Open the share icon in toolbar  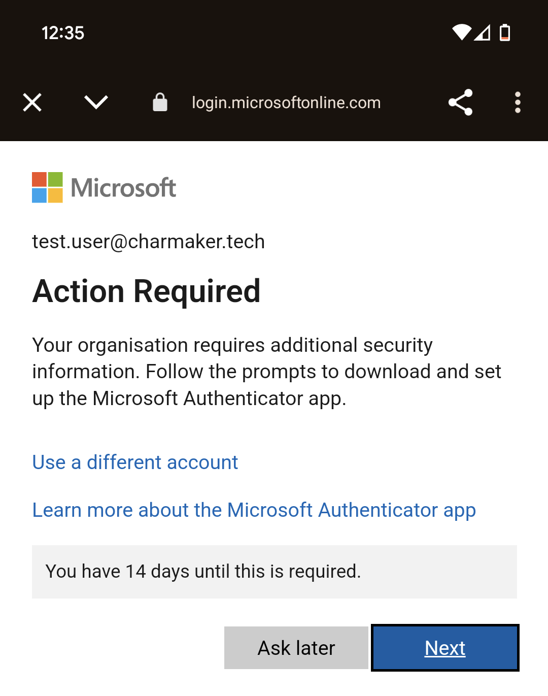click(461, 103)
